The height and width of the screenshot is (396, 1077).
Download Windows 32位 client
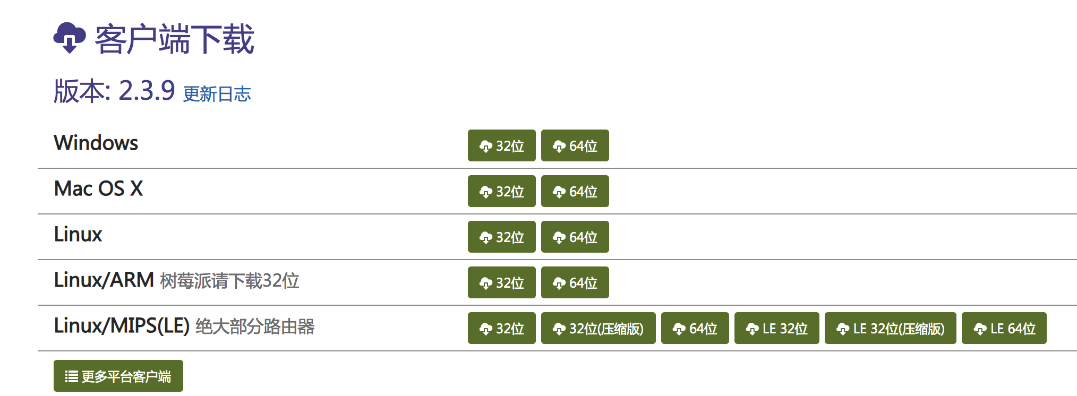(501, 145)
